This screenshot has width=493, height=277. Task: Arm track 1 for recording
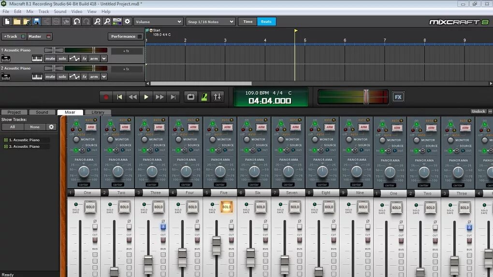click(94, 59)
